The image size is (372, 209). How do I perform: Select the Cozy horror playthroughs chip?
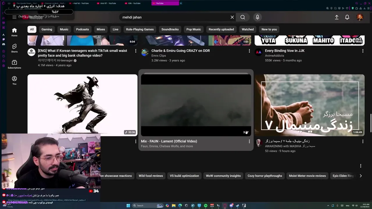(265, 176)
